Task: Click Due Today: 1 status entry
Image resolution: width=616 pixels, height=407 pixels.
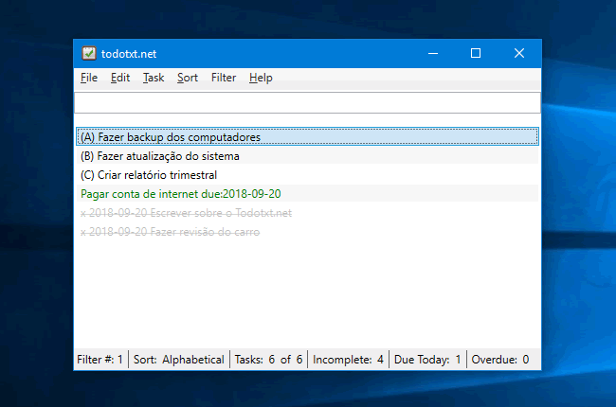Action: [427, 360]
